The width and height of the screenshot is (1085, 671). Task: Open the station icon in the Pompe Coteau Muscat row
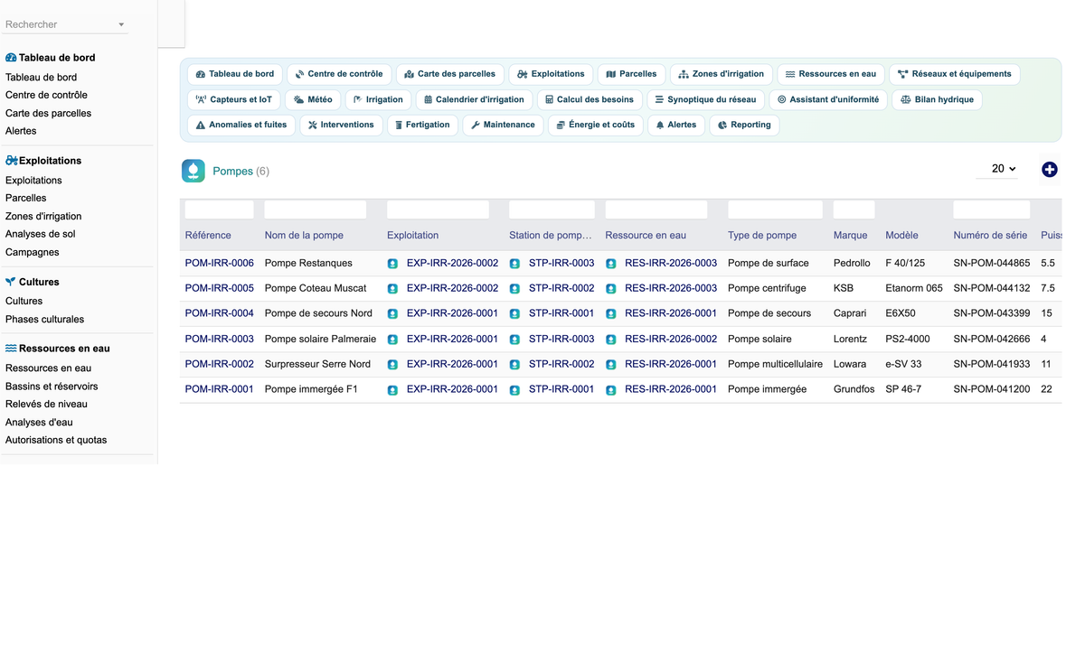click(x=514, y=289)
